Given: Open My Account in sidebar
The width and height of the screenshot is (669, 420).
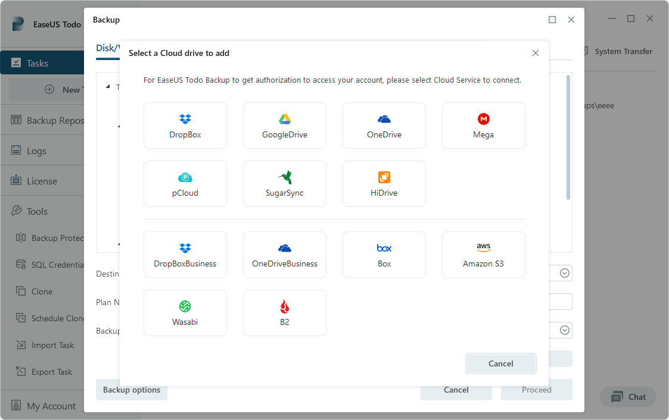Looking at the screenshot, I should tap(42, 406).
